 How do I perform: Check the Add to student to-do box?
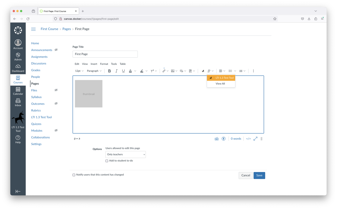click(107, 160)
